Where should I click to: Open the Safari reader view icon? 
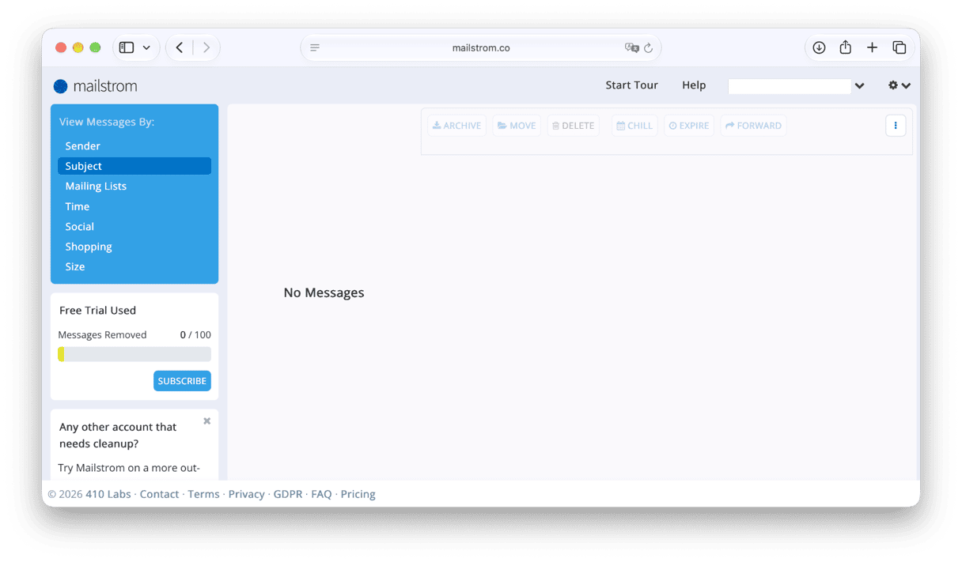[x=315, y=47]
